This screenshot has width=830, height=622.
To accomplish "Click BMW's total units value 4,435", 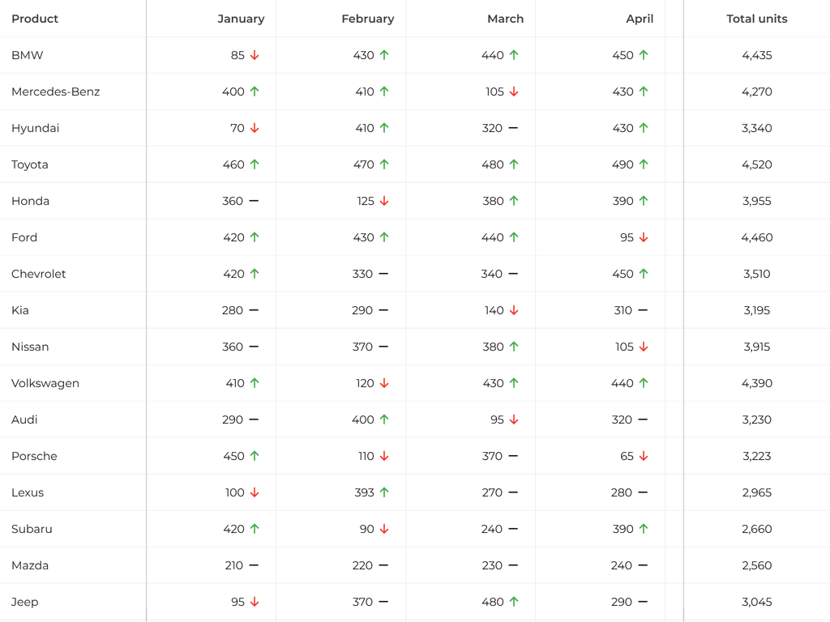I will 757,55.
